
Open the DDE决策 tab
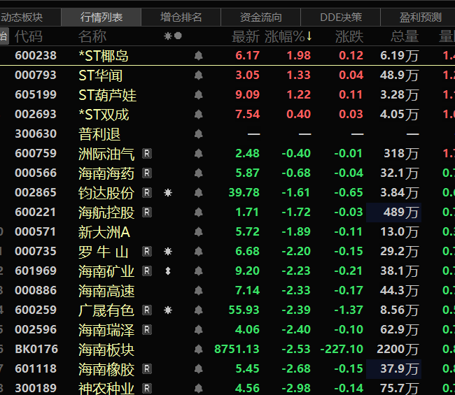(x=341, y=17)
